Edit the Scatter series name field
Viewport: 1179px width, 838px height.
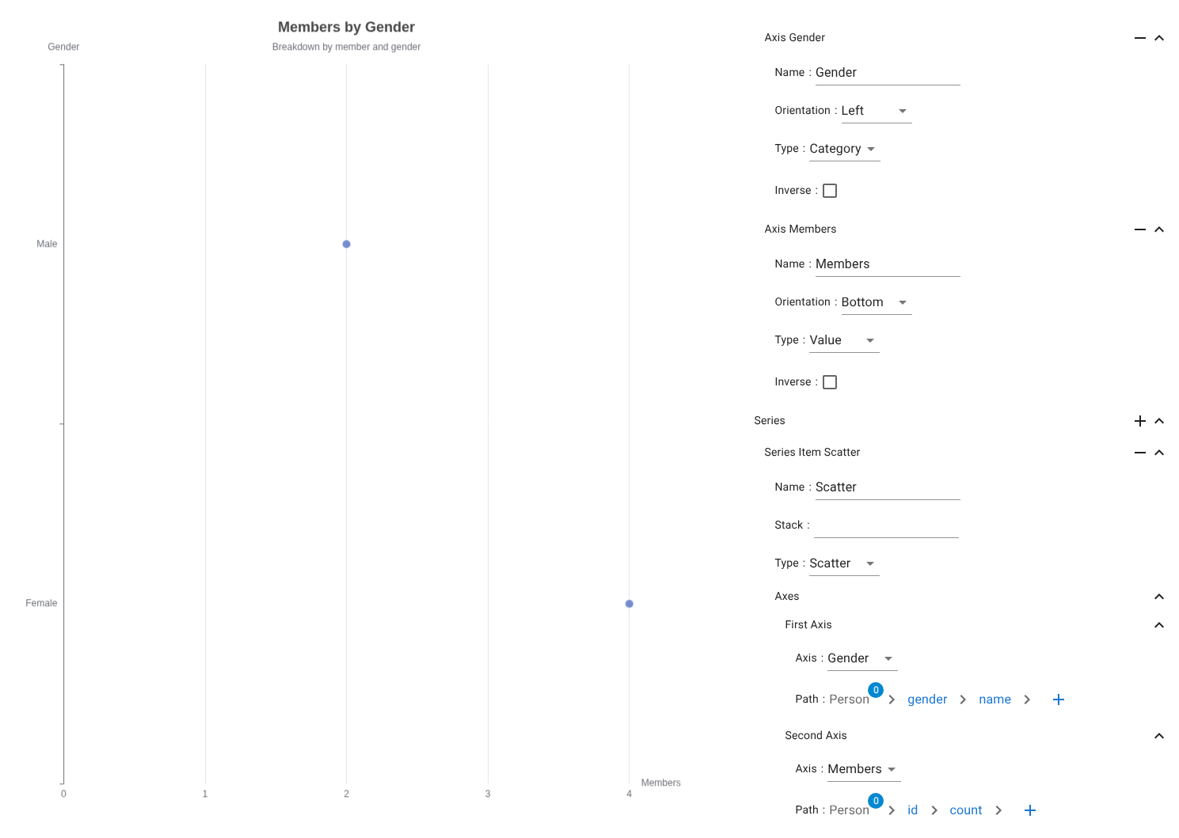point(887,487)
